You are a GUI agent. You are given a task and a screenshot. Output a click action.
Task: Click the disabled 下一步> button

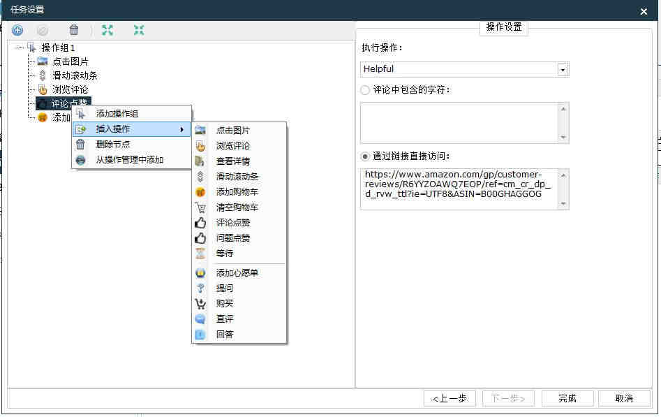point(508,398)
